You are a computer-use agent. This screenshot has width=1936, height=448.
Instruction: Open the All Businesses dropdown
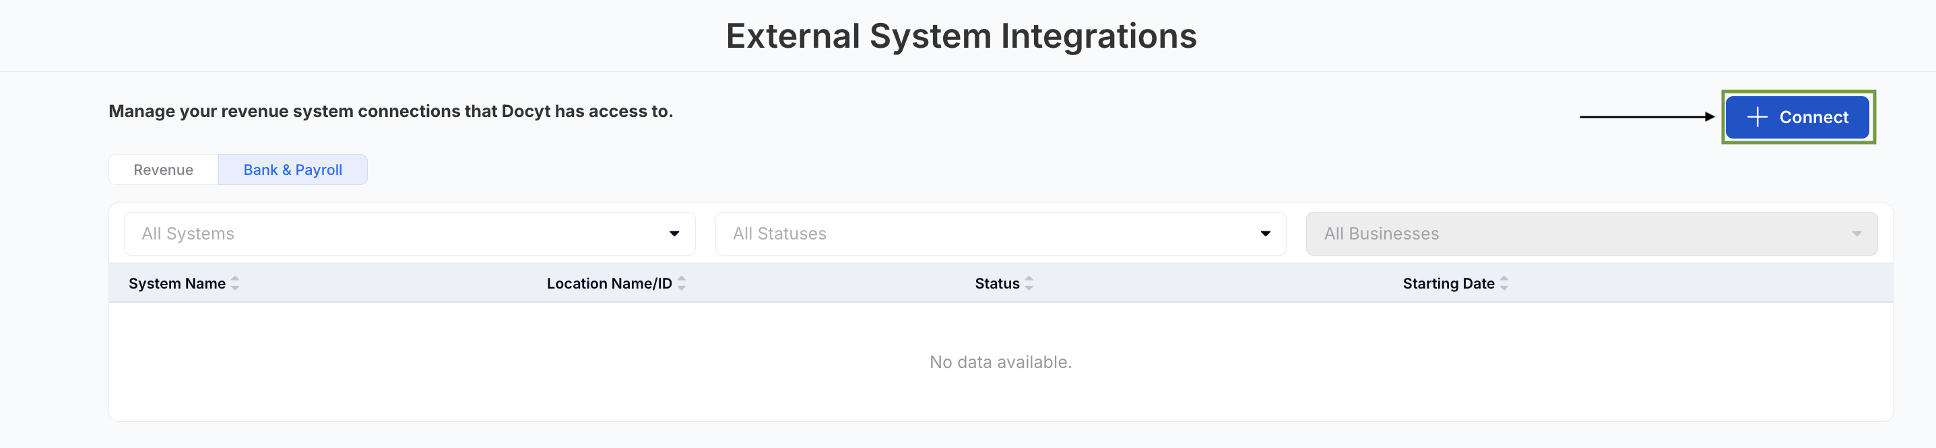1591,234
